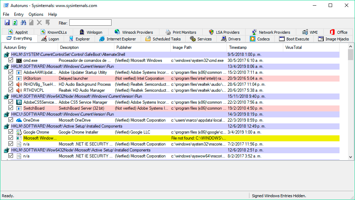
Task: Switch to the Scheduled Tasks tab
Action: pos(164,39)
